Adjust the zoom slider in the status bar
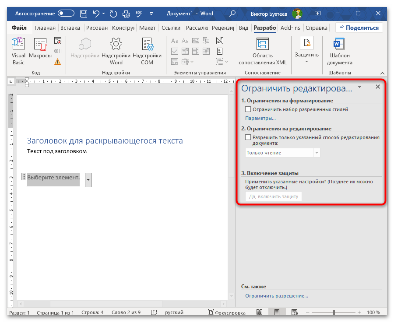Viewport: 394px width, 322px height. point(334,313)
